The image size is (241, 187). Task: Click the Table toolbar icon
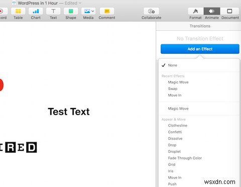click(18, 11)
